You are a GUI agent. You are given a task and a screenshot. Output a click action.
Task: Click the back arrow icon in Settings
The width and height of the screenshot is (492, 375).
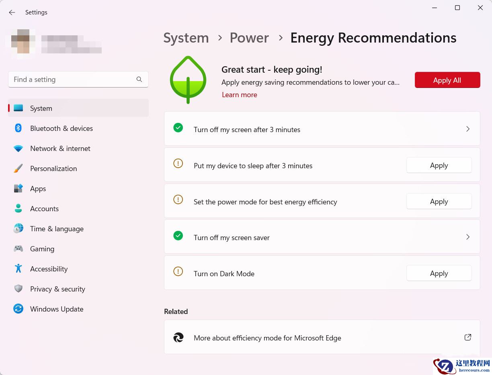(12, 12)
